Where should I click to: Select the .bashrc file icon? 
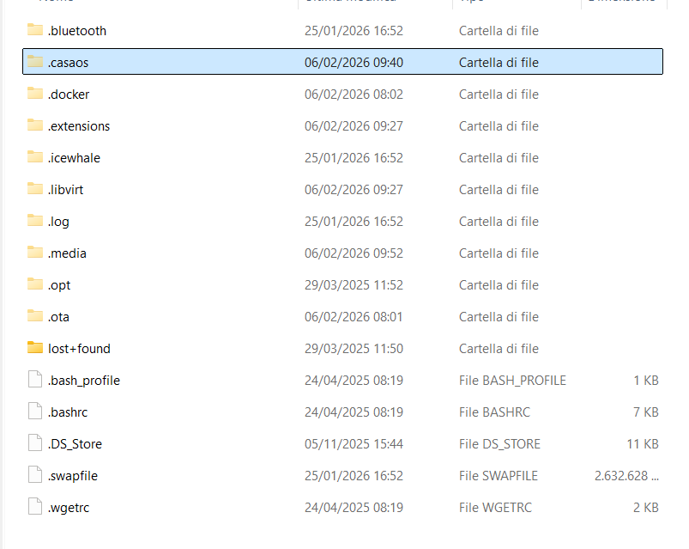point(34,412)
